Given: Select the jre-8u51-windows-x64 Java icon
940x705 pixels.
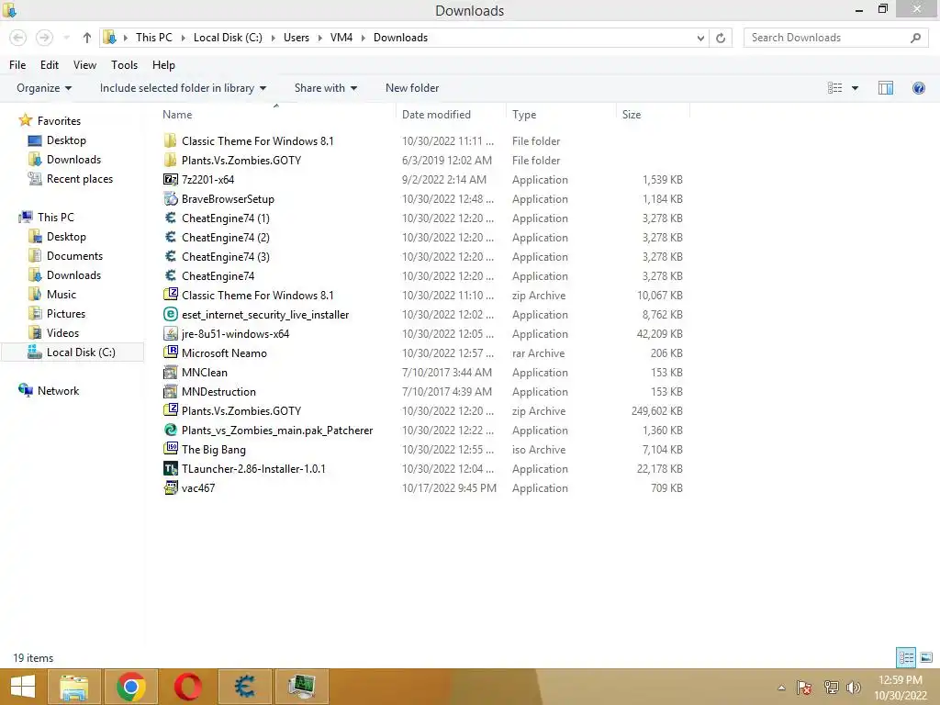Looking at the screenshot, I should coord(170,333).
